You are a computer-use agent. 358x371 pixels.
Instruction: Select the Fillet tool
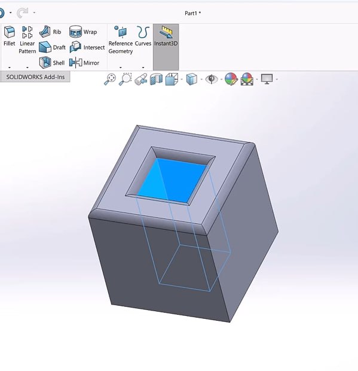(10, 36)
